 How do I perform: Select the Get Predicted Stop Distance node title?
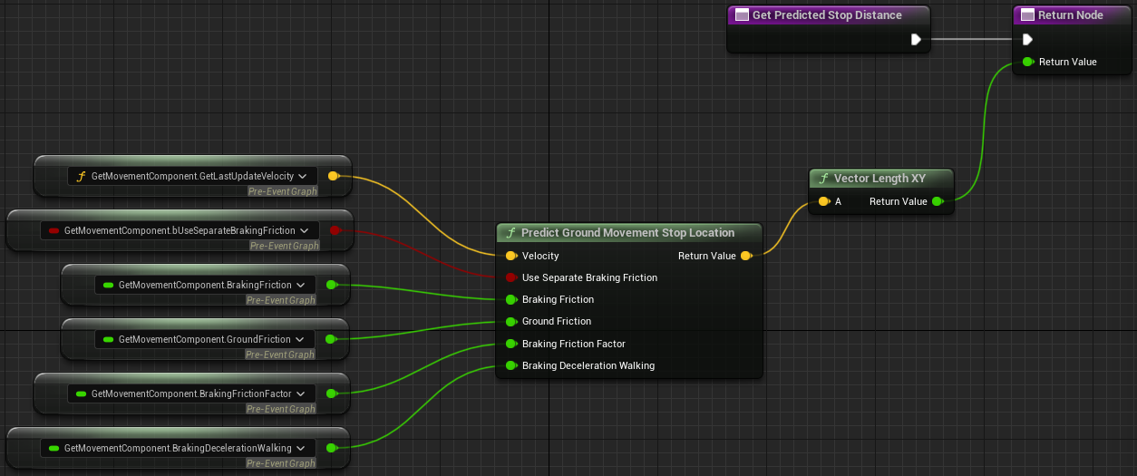pyautogui.click(x=826, y=15)
